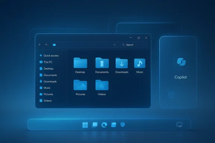215x143 pixels.
Task: Open File Explorer icon on the taskbar
Action: point(114,125)
